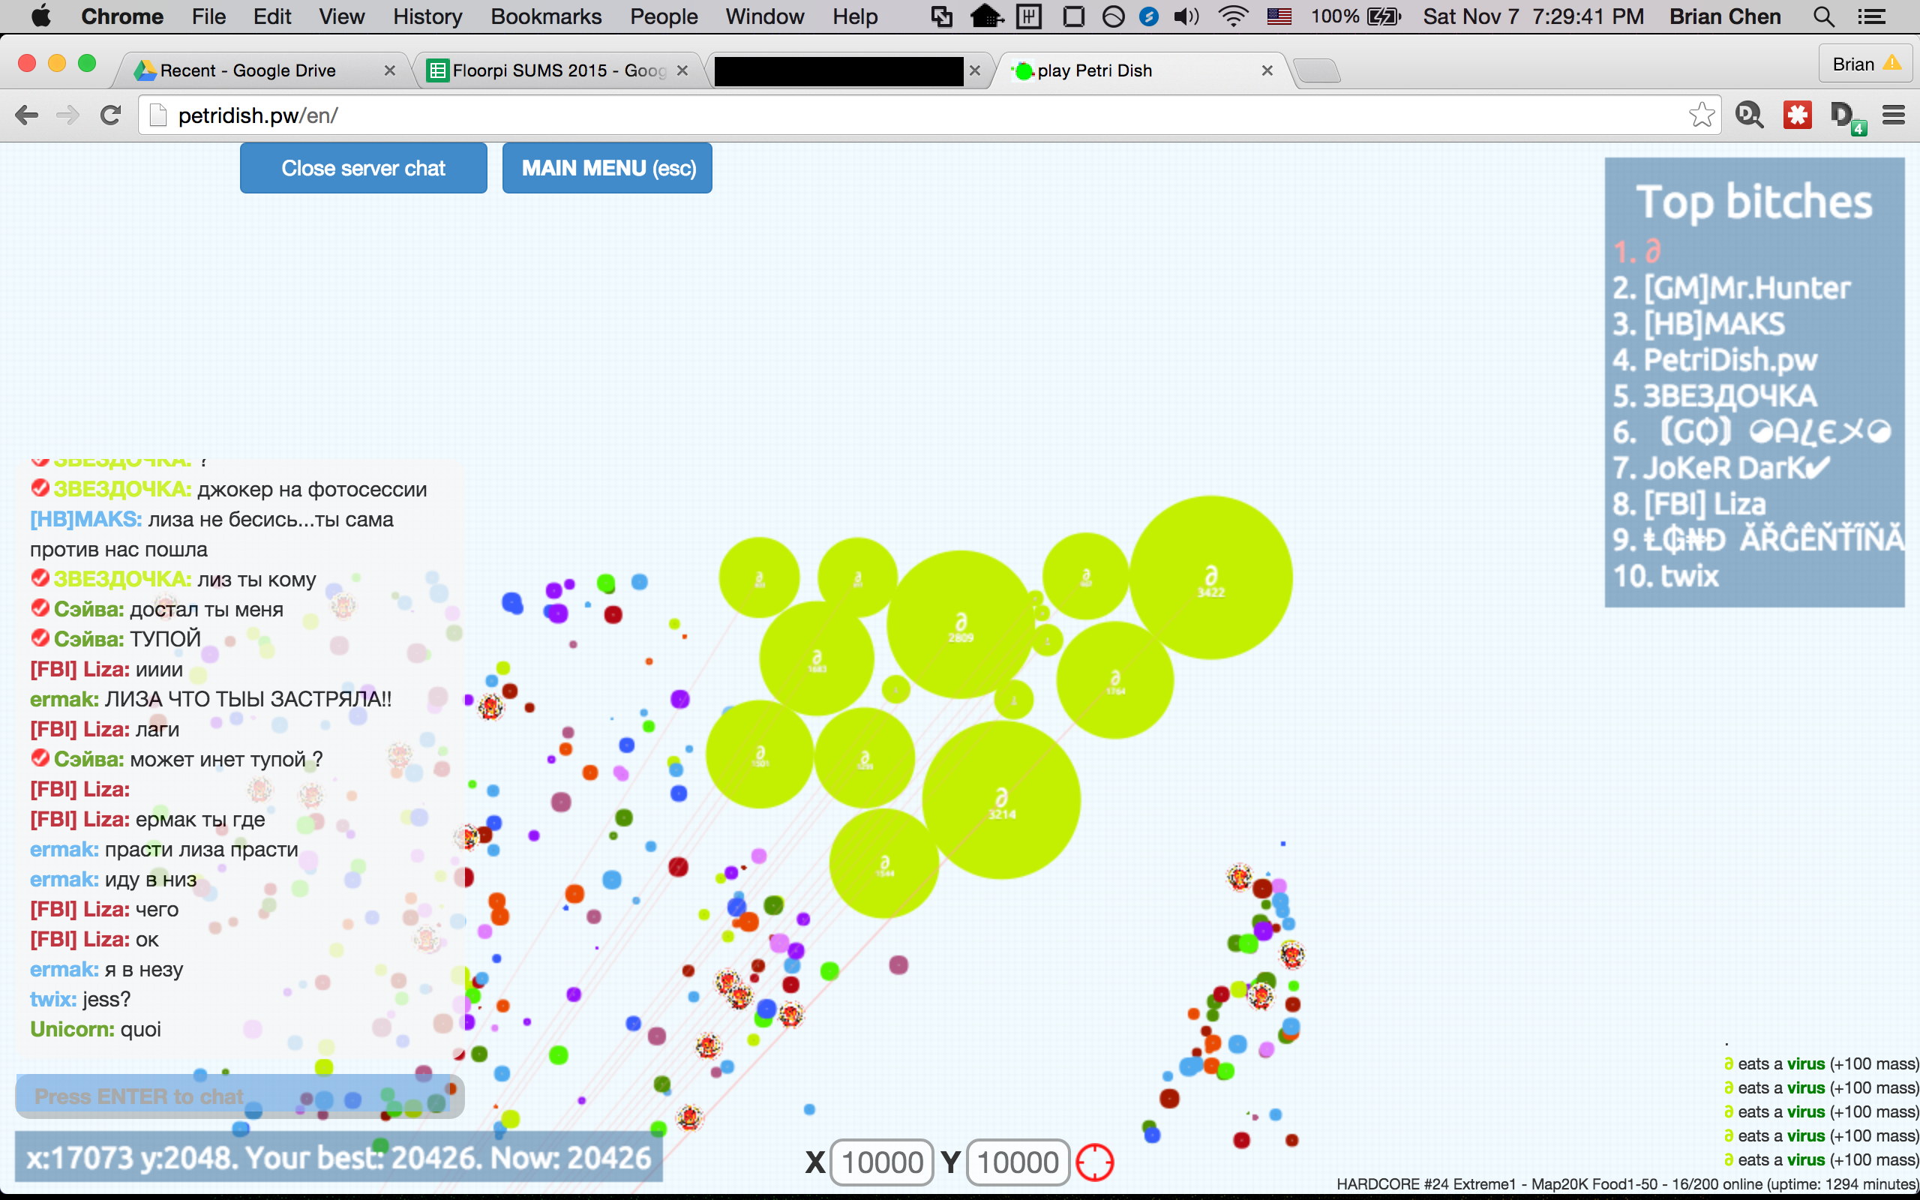Open the Bookmarks menu
The width and height of the screenshot is (1920, 1200).
[545, 16]
